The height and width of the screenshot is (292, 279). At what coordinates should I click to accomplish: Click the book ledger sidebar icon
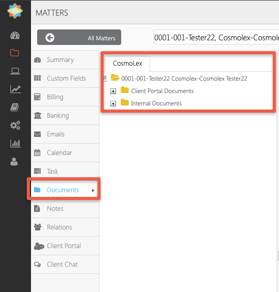tap(14, 107)
